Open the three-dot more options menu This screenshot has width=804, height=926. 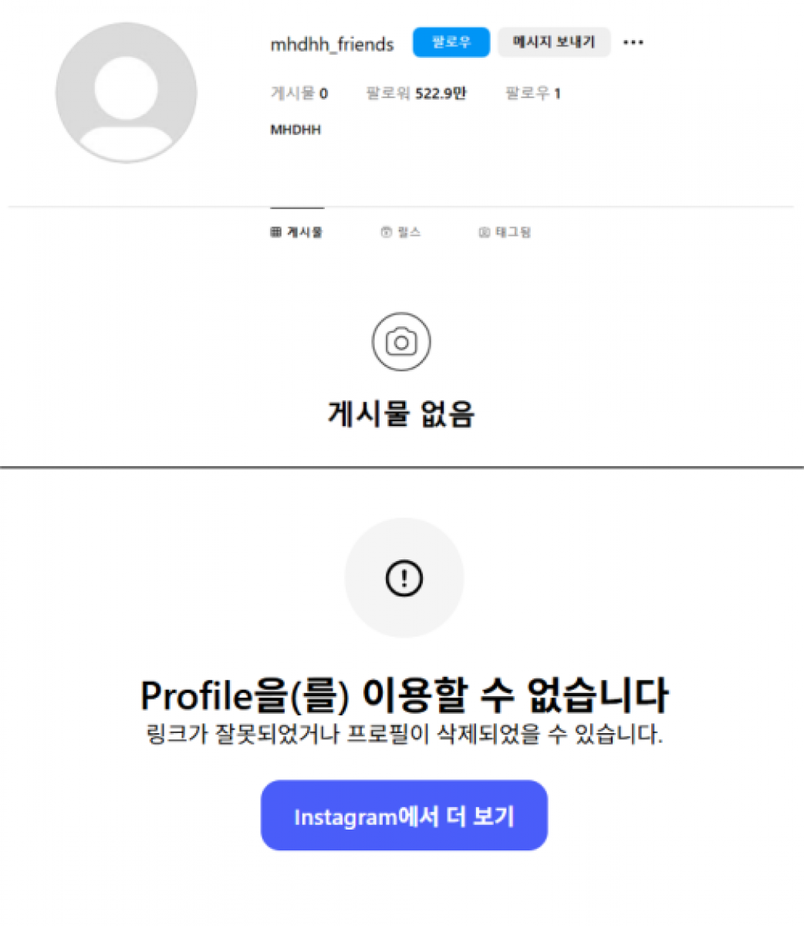(633, 42)
